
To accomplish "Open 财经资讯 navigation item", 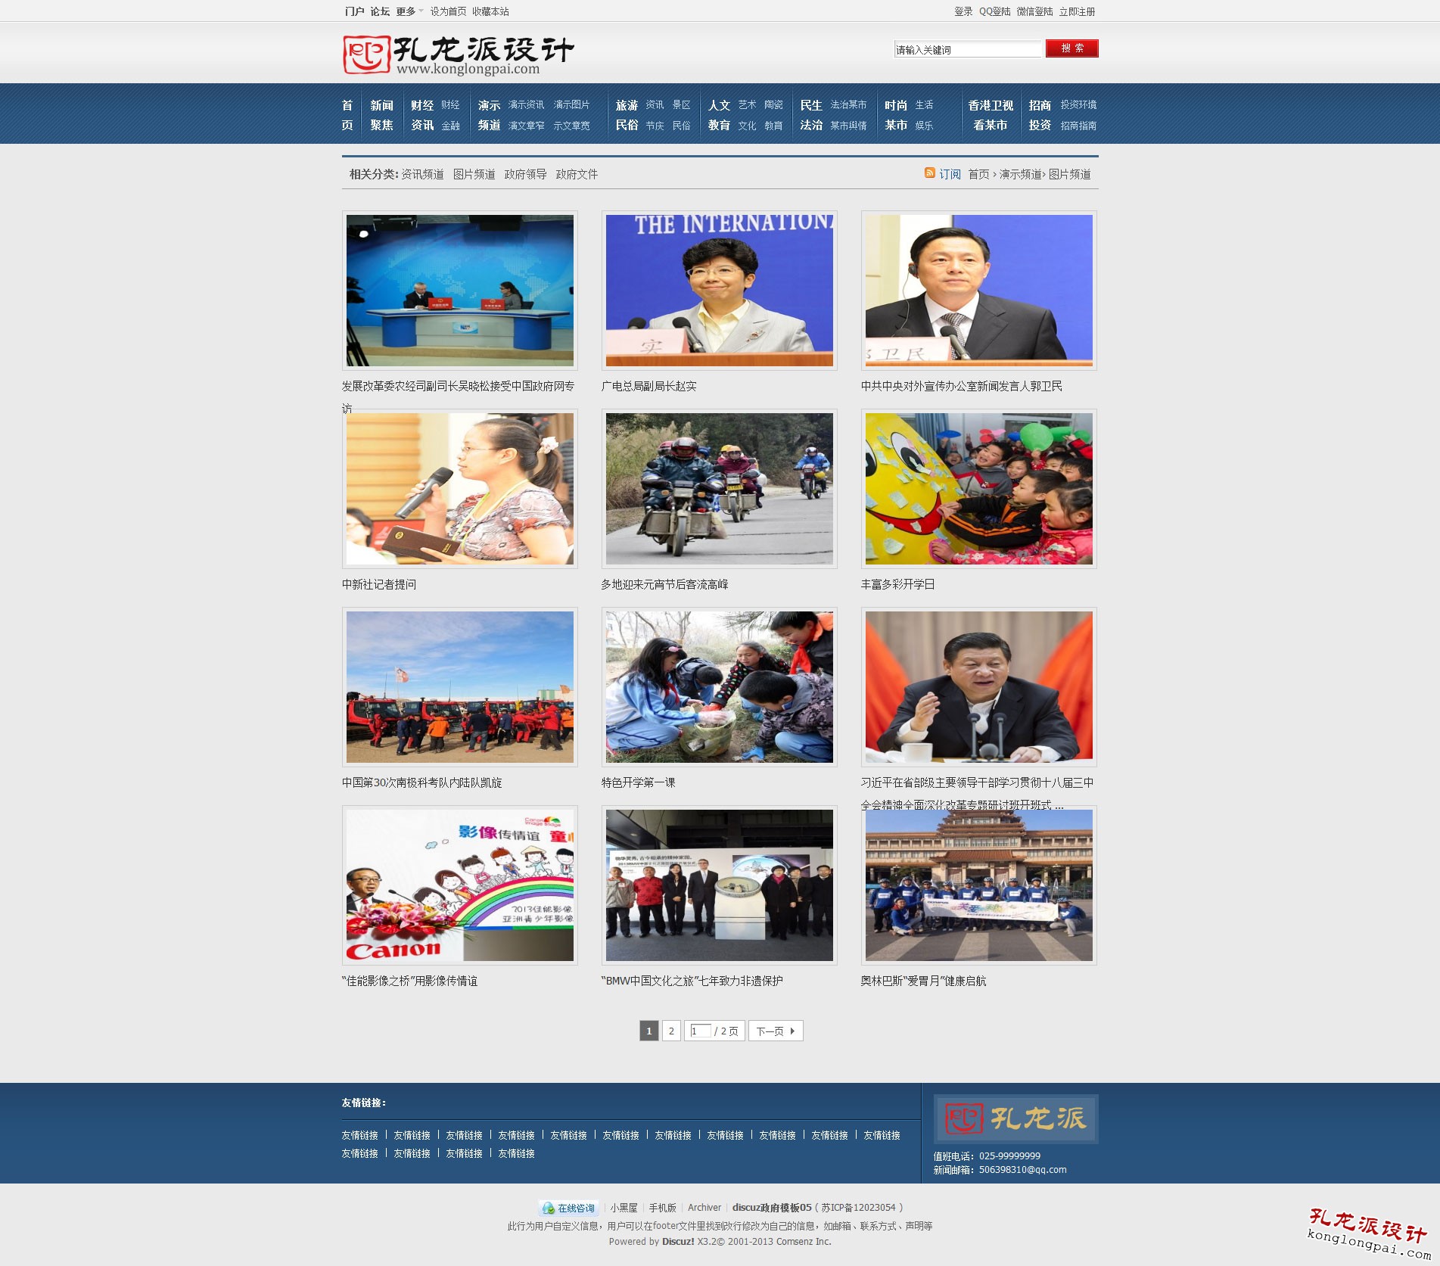I will point(422,115).
